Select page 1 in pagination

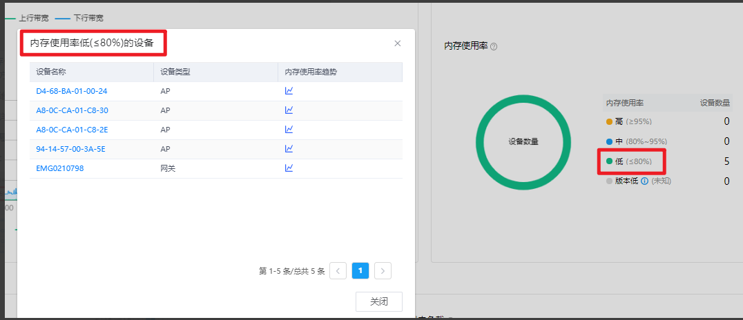(x=360, y=271)
